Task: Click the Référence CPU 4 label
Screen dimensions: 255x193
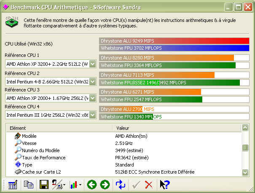Action: 22,107
